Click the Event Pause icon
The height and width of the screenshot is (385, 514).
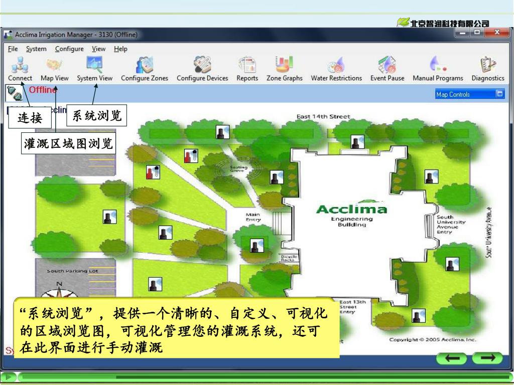(x=387, y=69)
